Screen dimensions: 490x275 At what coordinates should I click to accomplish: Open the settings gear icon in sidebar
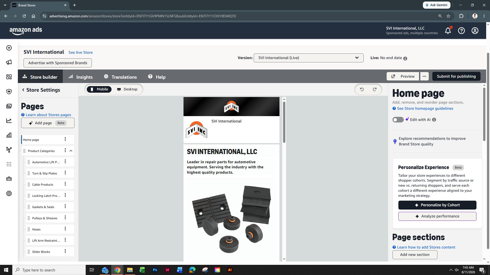[x=9, y=194]
